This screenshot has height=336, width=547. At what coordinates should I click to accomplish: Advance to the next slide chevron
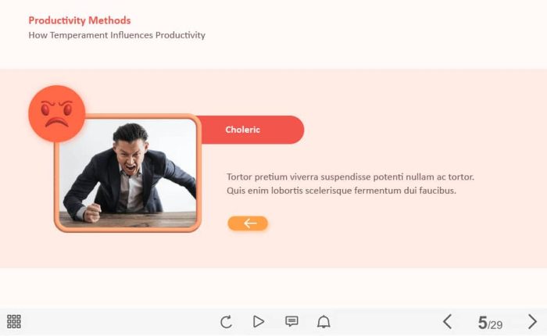pyautogui.click(x=532, y=321)
